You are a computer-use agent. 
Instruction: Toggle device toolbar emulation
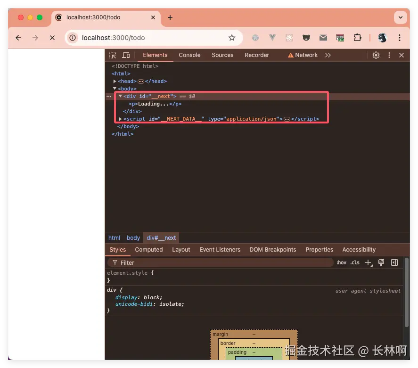[126, 55]
